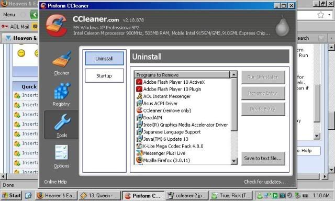Open the browser Menu item

coord(9,15)
